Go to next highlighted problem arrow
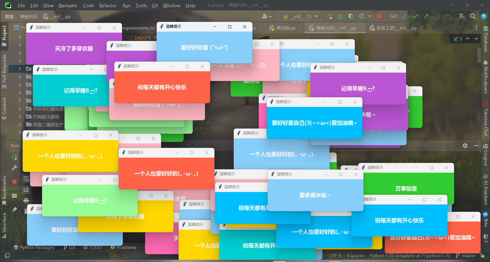The image size is (490, 262). coord(476,39)
